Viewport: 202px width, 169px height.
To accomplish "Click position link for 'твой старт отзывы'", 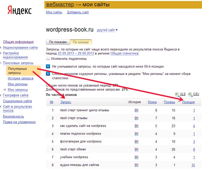I will pyautogui.click(x=194, y=118).
